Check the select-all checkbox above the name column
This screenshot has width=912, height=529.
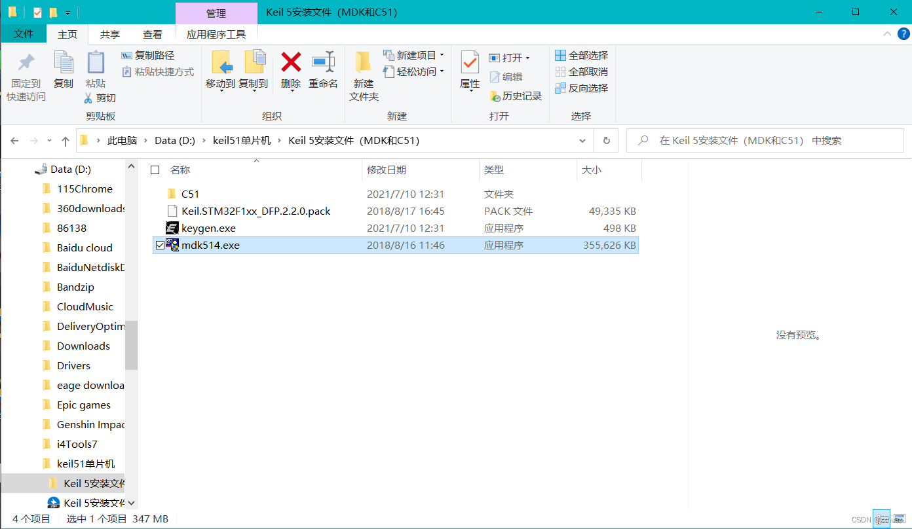coord(155,170)
